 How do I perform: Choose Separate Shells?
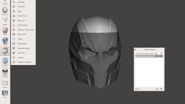click(23, 48)
